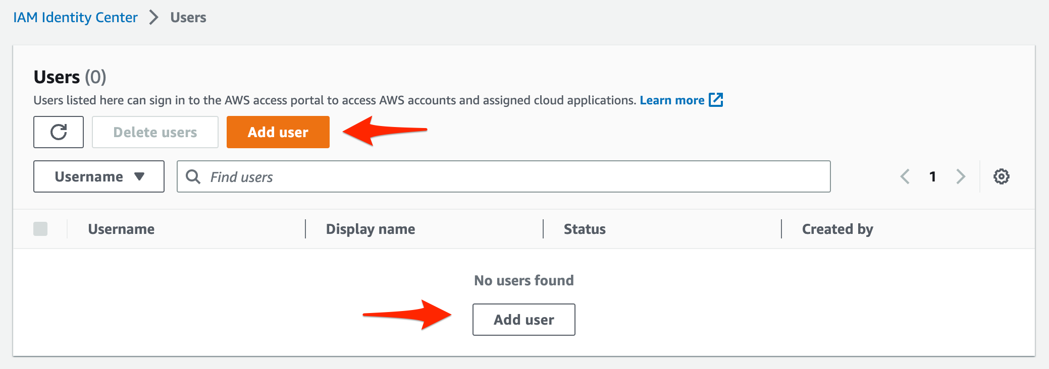Sort by the Display name column header
The height and width of the screenshot is (369, 1049).
pos(371,229)
